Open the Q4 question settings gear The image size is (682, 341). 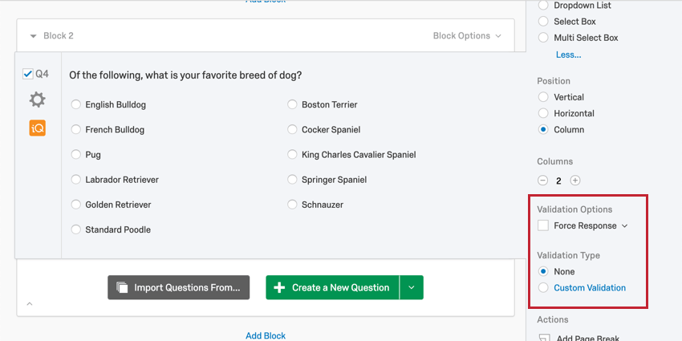coord(37,99)
